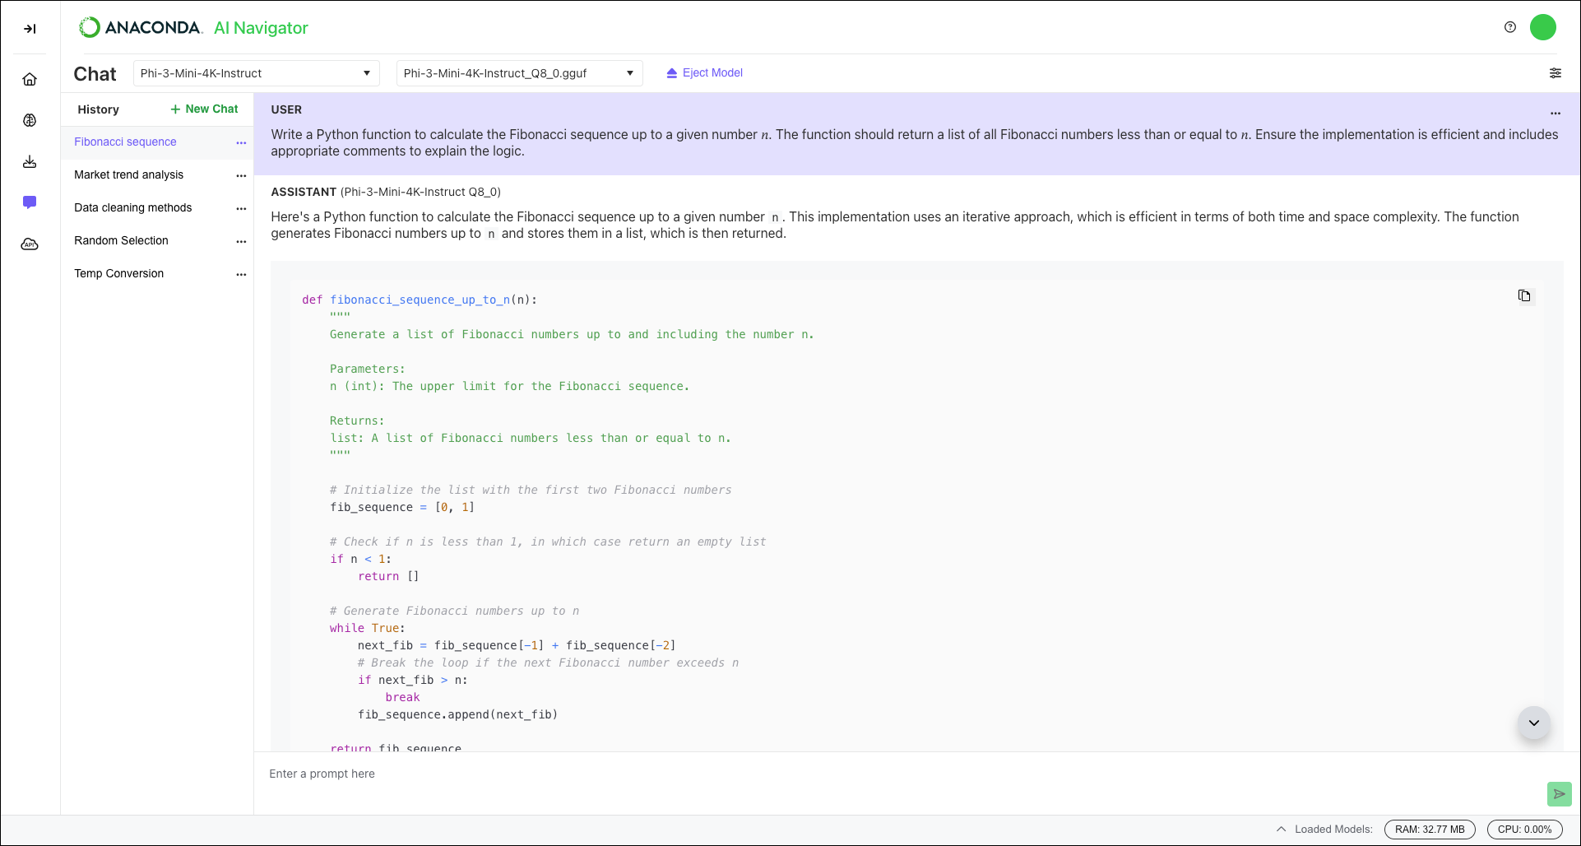Open chat settings sliders icon
The image size is (1581, 846).
coord(1555,73)
